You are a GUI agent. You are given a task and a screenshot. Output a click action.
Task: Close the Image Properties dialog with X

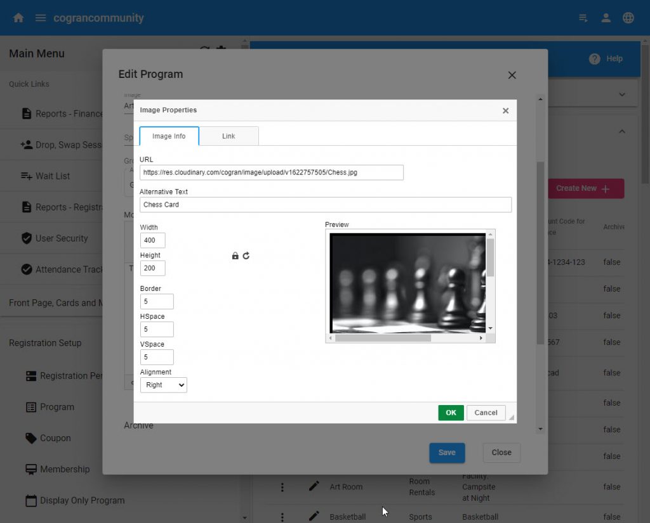[x=505, y=110]
